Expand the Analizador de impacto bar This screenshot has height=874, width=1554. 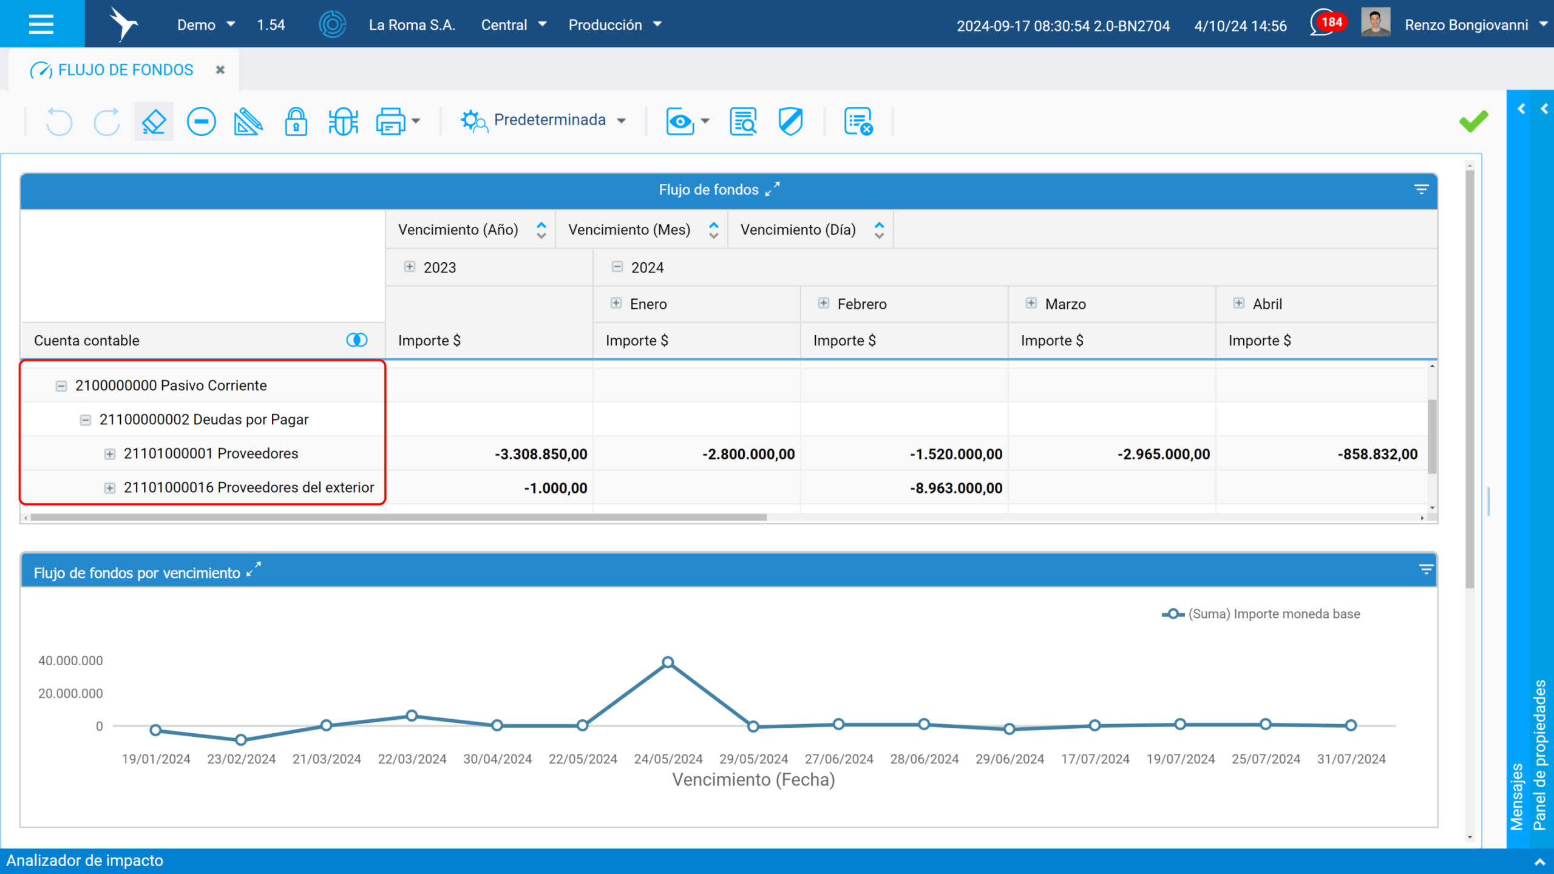1539,861
